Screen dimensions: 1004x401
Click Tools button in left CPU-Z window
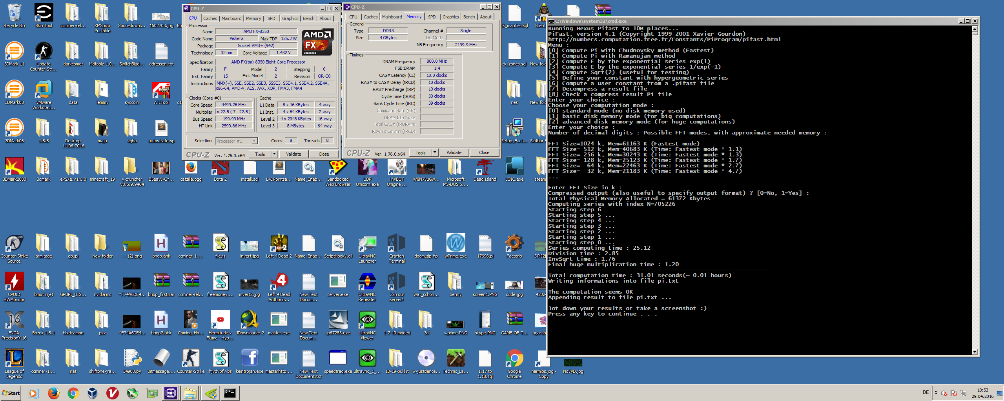pos(260,154)
